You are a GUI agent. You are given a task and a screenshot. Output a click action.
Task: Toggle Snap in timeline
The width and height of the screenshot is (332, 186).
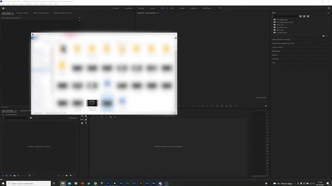click(x=98, y=117)
